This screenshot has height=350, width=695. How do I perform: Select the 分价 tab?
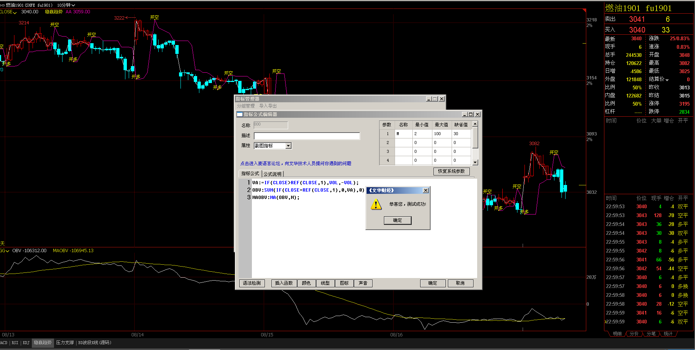pyautogui.click(x=634, y=334)
